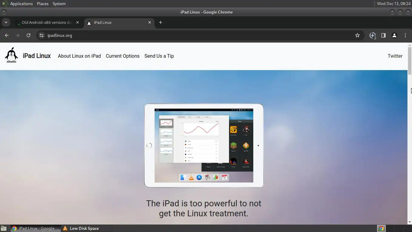The height and width of the screenshot is (232, 412).
Task: Open the Places menu
Action: point(43,4)
